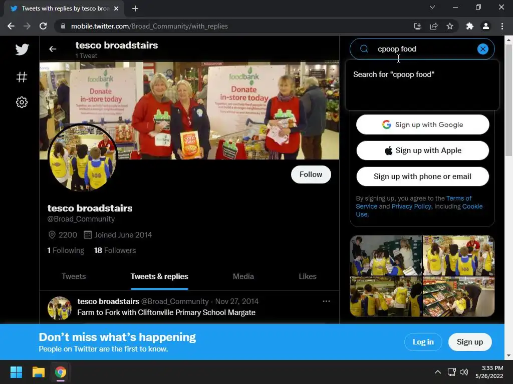Open top-left media grid photo

click(x=386, y=255)
